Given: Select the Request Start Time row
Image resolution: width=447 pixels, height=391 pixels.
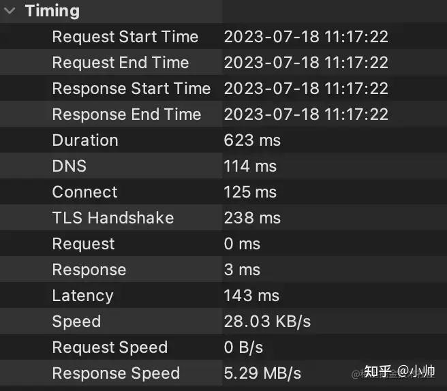Looking at the screenshot, I should click(125, 37).
